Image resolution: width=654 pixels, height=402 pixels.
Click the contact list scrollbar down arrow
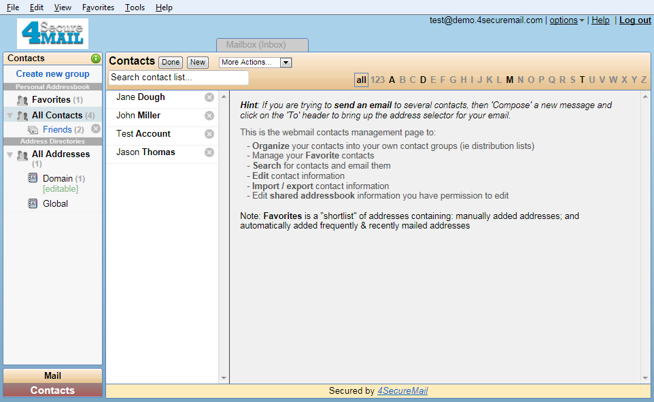pos(224,378)
